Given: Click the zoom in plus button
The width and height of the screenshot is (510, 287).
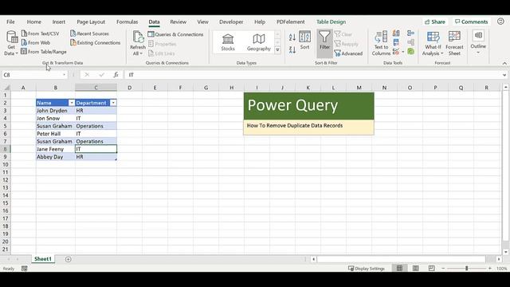Looking at the screenshot, I should pyautogui.click(x=490, y=269).
